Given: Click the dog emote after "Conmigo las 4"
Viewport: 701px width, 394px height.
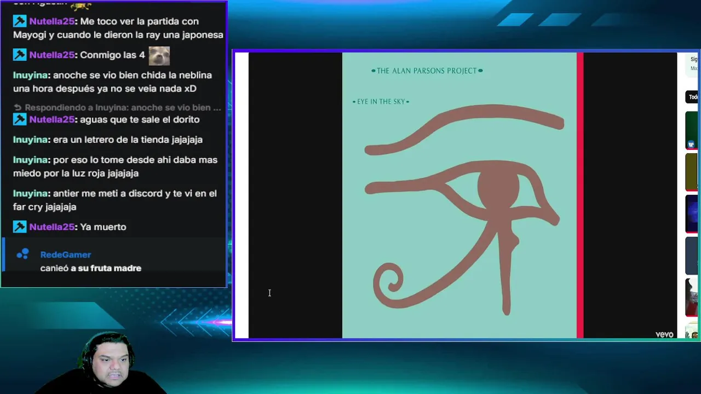Looking at the screenshot, I should [x=159, y=55].
